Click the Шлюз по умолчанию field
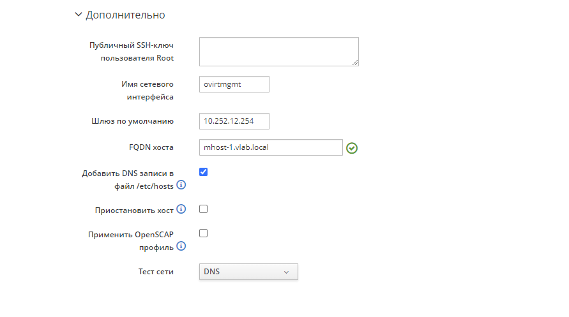The image size is (569, 317). click(234, 121)
